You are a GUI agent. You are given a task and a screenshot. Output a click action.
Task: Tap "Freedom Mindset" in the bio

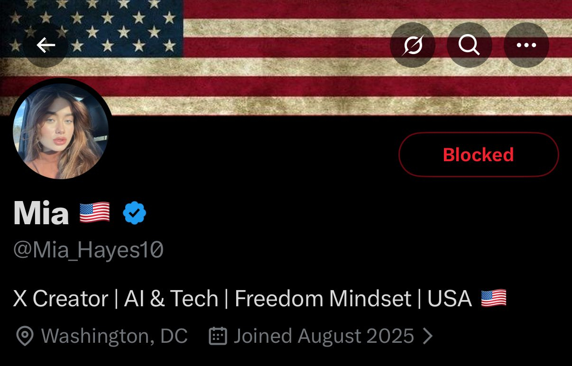point(323,299)
